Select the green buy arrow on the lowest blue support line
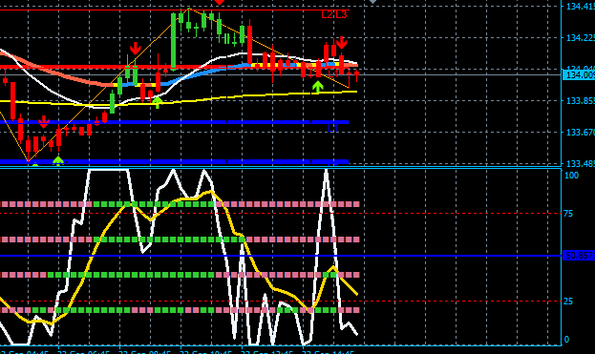This screenshot has height=354, width=595. (x=57, y=160)
